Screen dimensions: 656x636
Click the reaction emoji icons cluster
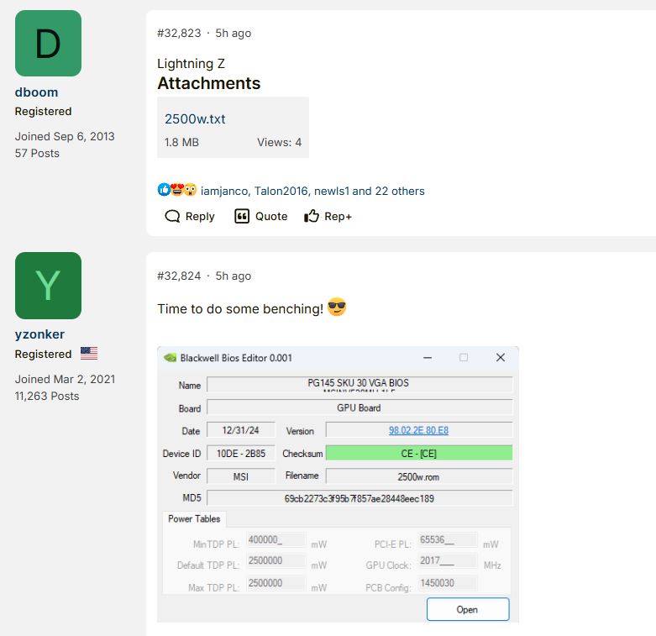[x=176, y=190]
